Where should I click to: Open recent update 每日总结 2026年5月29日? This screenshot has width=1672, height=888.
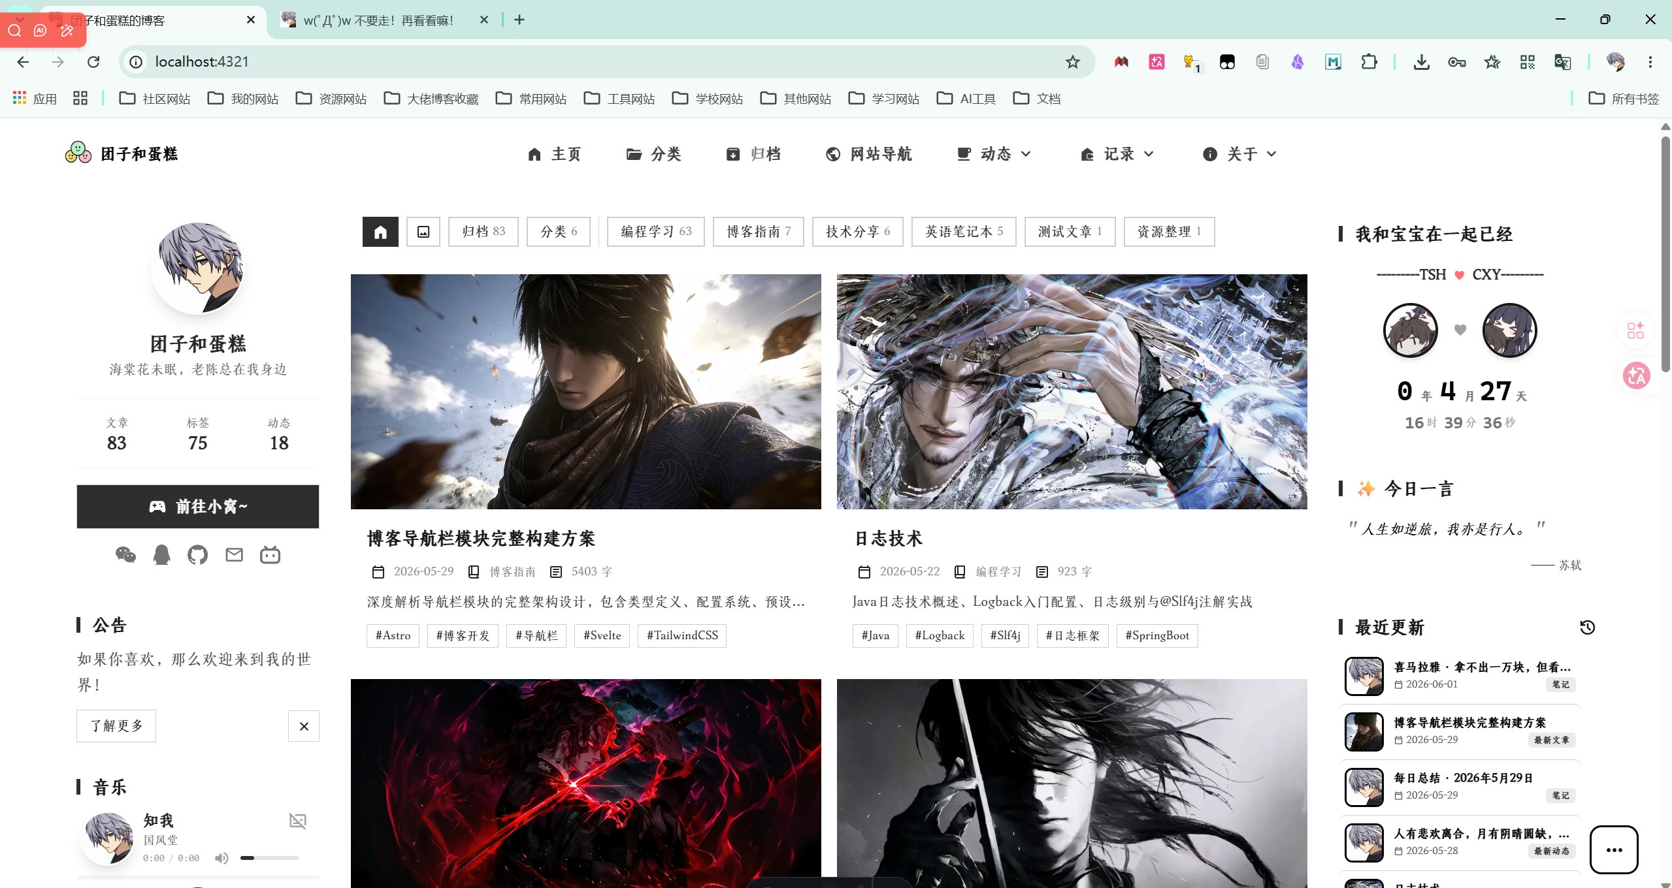point(1460,787)
